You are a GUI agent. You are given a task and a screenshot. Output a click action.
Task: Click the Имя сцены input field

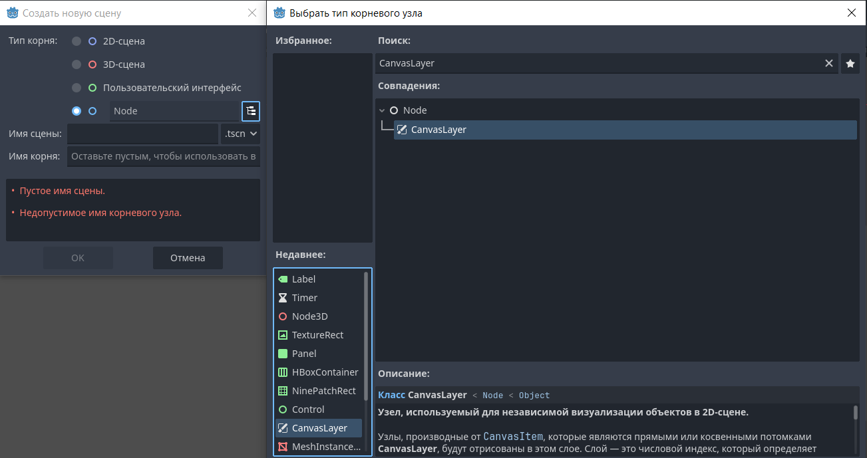142,134
